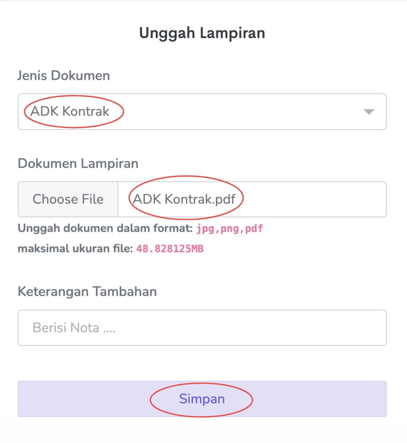407x443 pixels.
Task: Expand the Jenis Dokumen dropdown arrow
Action: coord(369,112)
